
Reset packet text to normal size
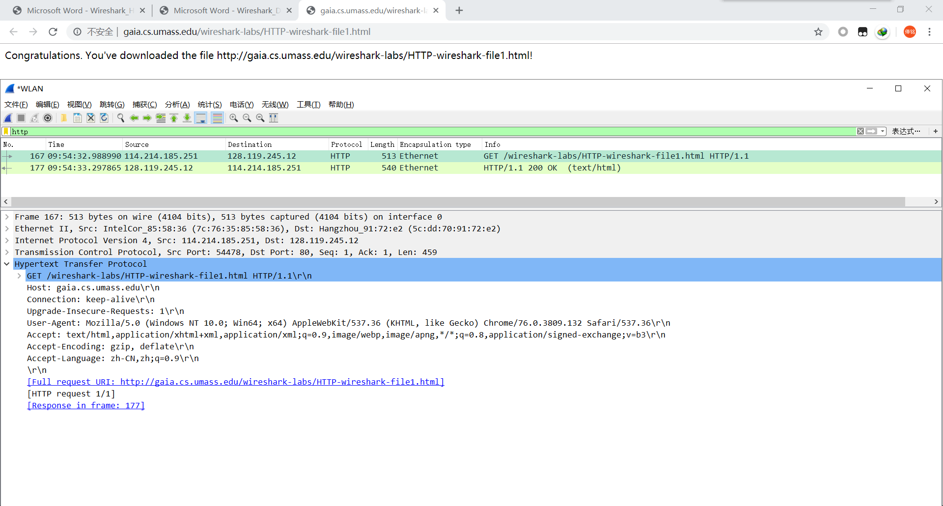[x=260, y=118]
